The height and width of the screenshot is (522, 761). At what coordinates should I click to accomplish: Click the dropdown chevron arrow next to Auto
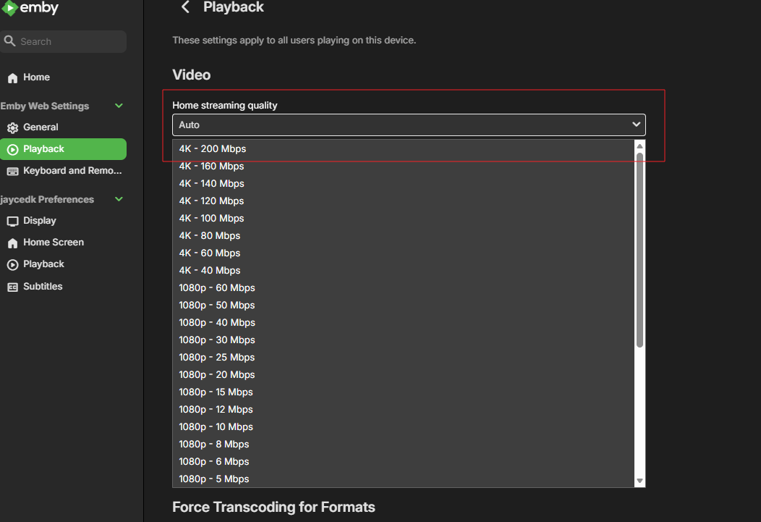point(637,125)
